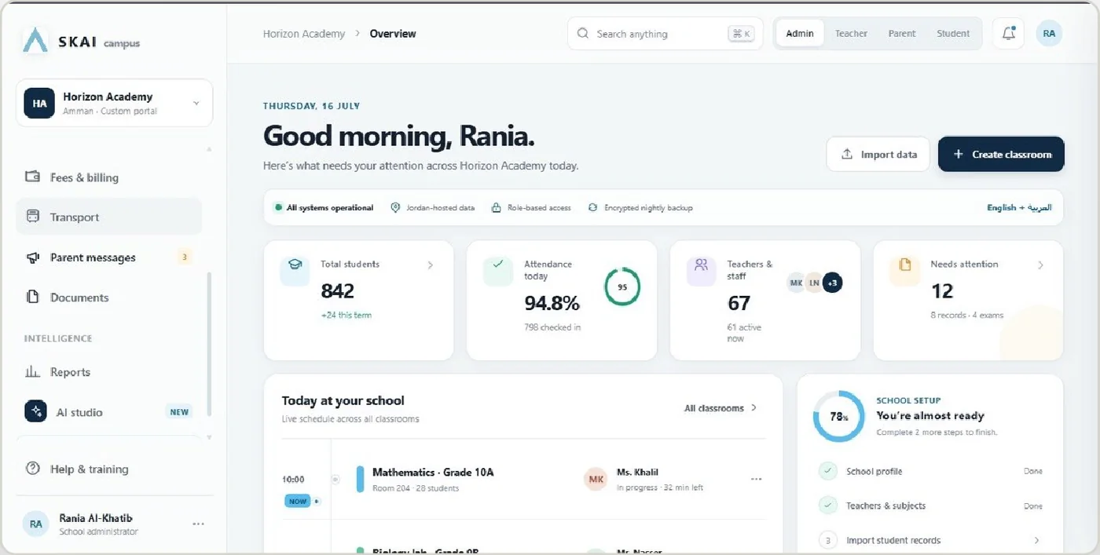Image resolution: width=1100 pixels, height=555 pixels.
Task: Click the Documents file icon
Action: tap(33, 298)
